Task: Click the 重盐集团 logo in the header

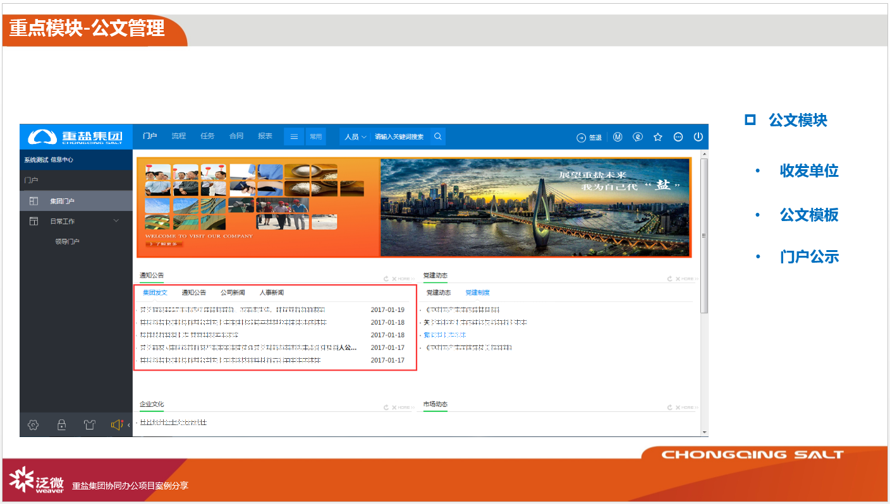Action: click(76, 136)
